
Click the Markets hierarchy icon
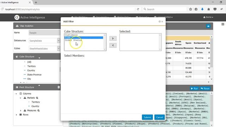pos(25,98)
